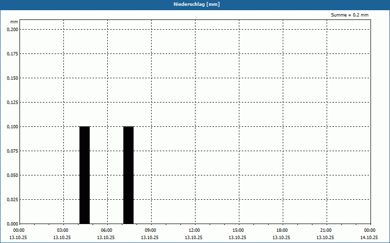Click the 0,200 y-axis label
Screen dimensions: 390x243
point(13,29)
